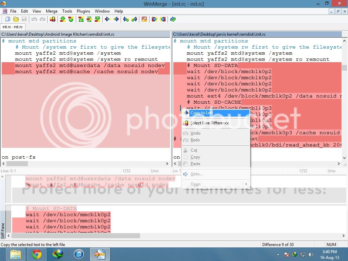This screenshot has width=348, height=261.
Task: Click right pane path header jarvis kernel
Action: point(257,34)
